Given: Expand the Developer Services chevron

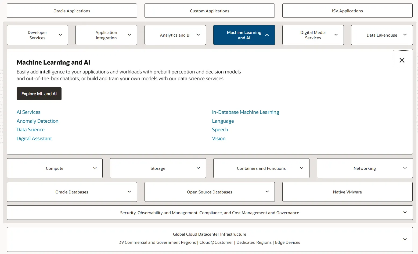Looking at the screenshot, I should pos(60,35).
